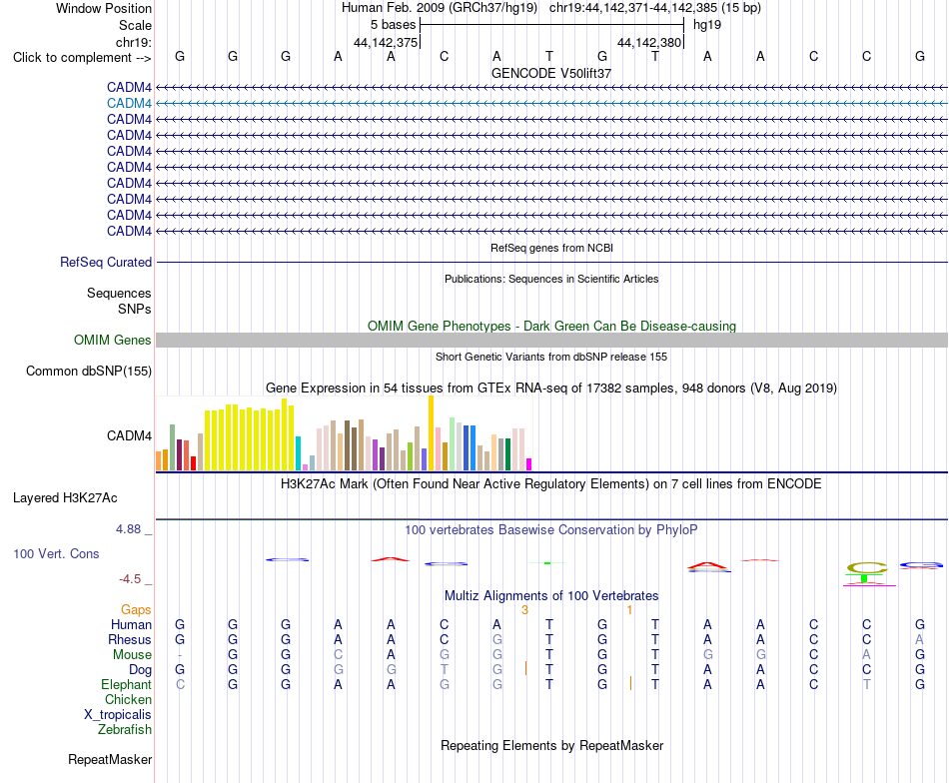The width and height of the screenshot is (949, 783).
Task: Click the '5 bases' scale bar label
Action: [393, 25]
